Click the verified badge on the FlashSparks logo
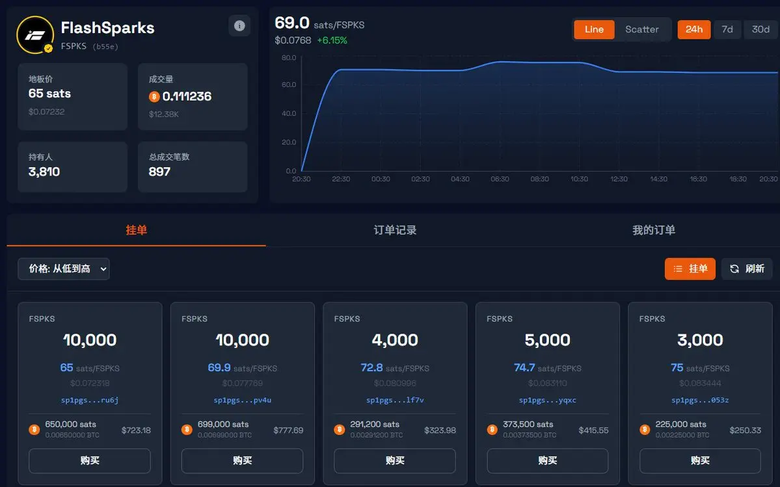 point(48,48)
